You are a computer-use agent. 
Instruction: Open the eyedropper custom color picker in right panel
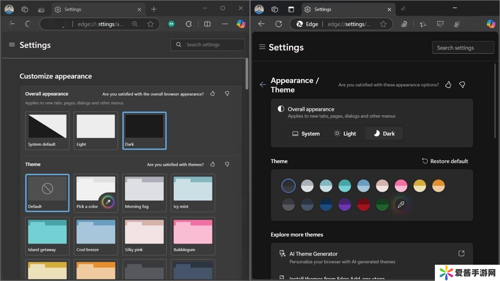click(401, 205)
